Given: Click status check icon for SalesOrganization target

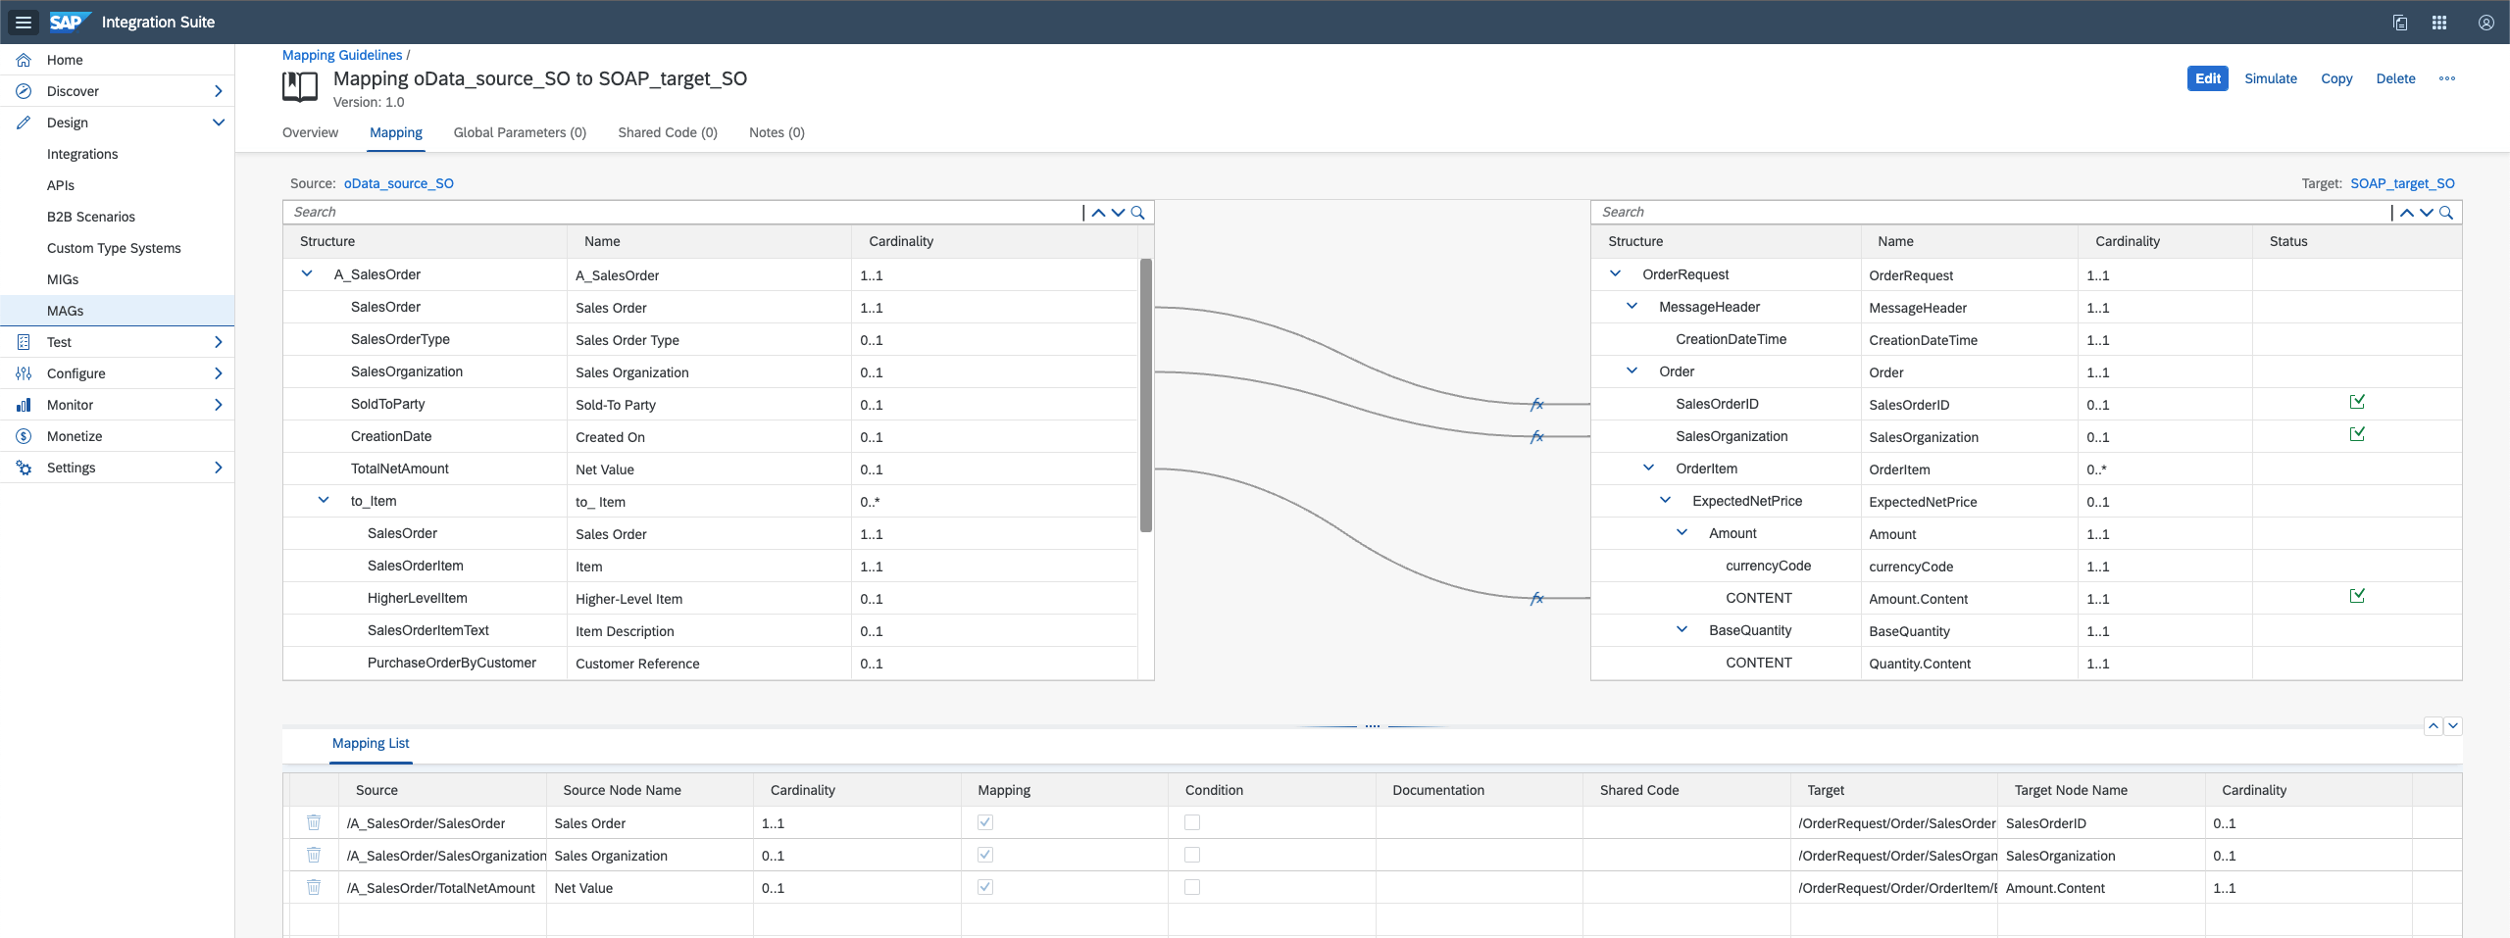Looking at the screenshot, I should (x=2357, y=434).
